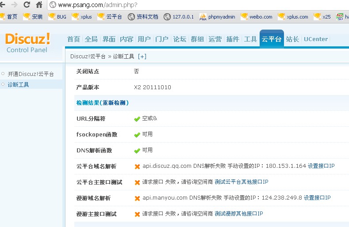The height and width of the screenshot is (227, 349).
Task: Open the 安装 bookmark
Action: coord(33,17)
